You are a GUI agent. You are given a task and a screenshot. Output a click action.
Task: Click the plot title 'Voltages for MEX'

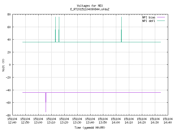click(x=90, y=6)
